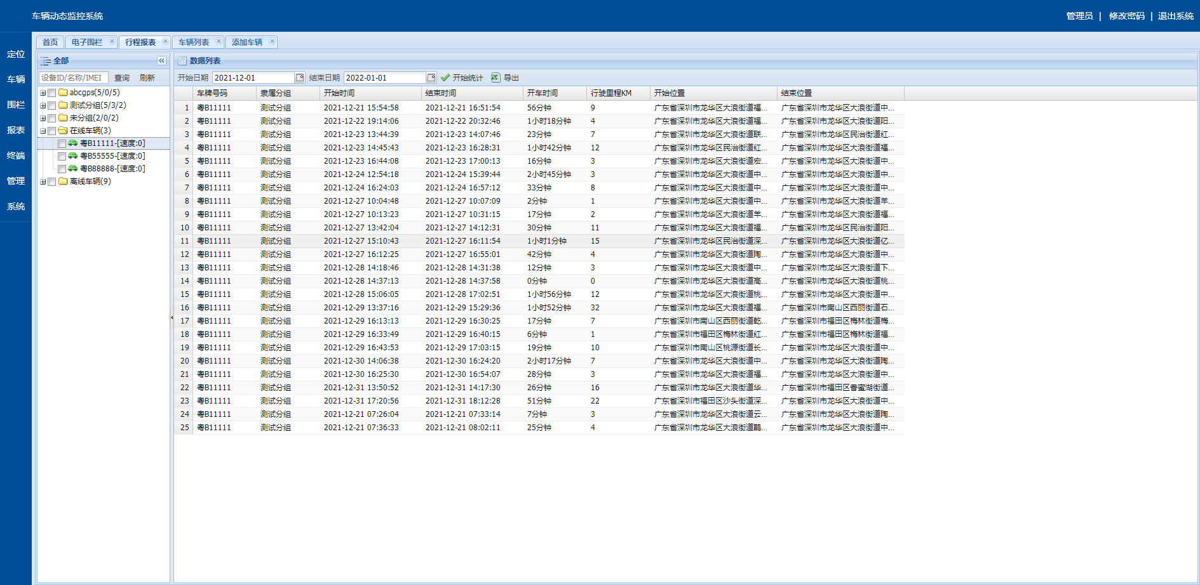The width and height of the screenshot is (1200, 585).
Task: Enable the 离线车辆 group checkbox
Action: pos(52,181)
